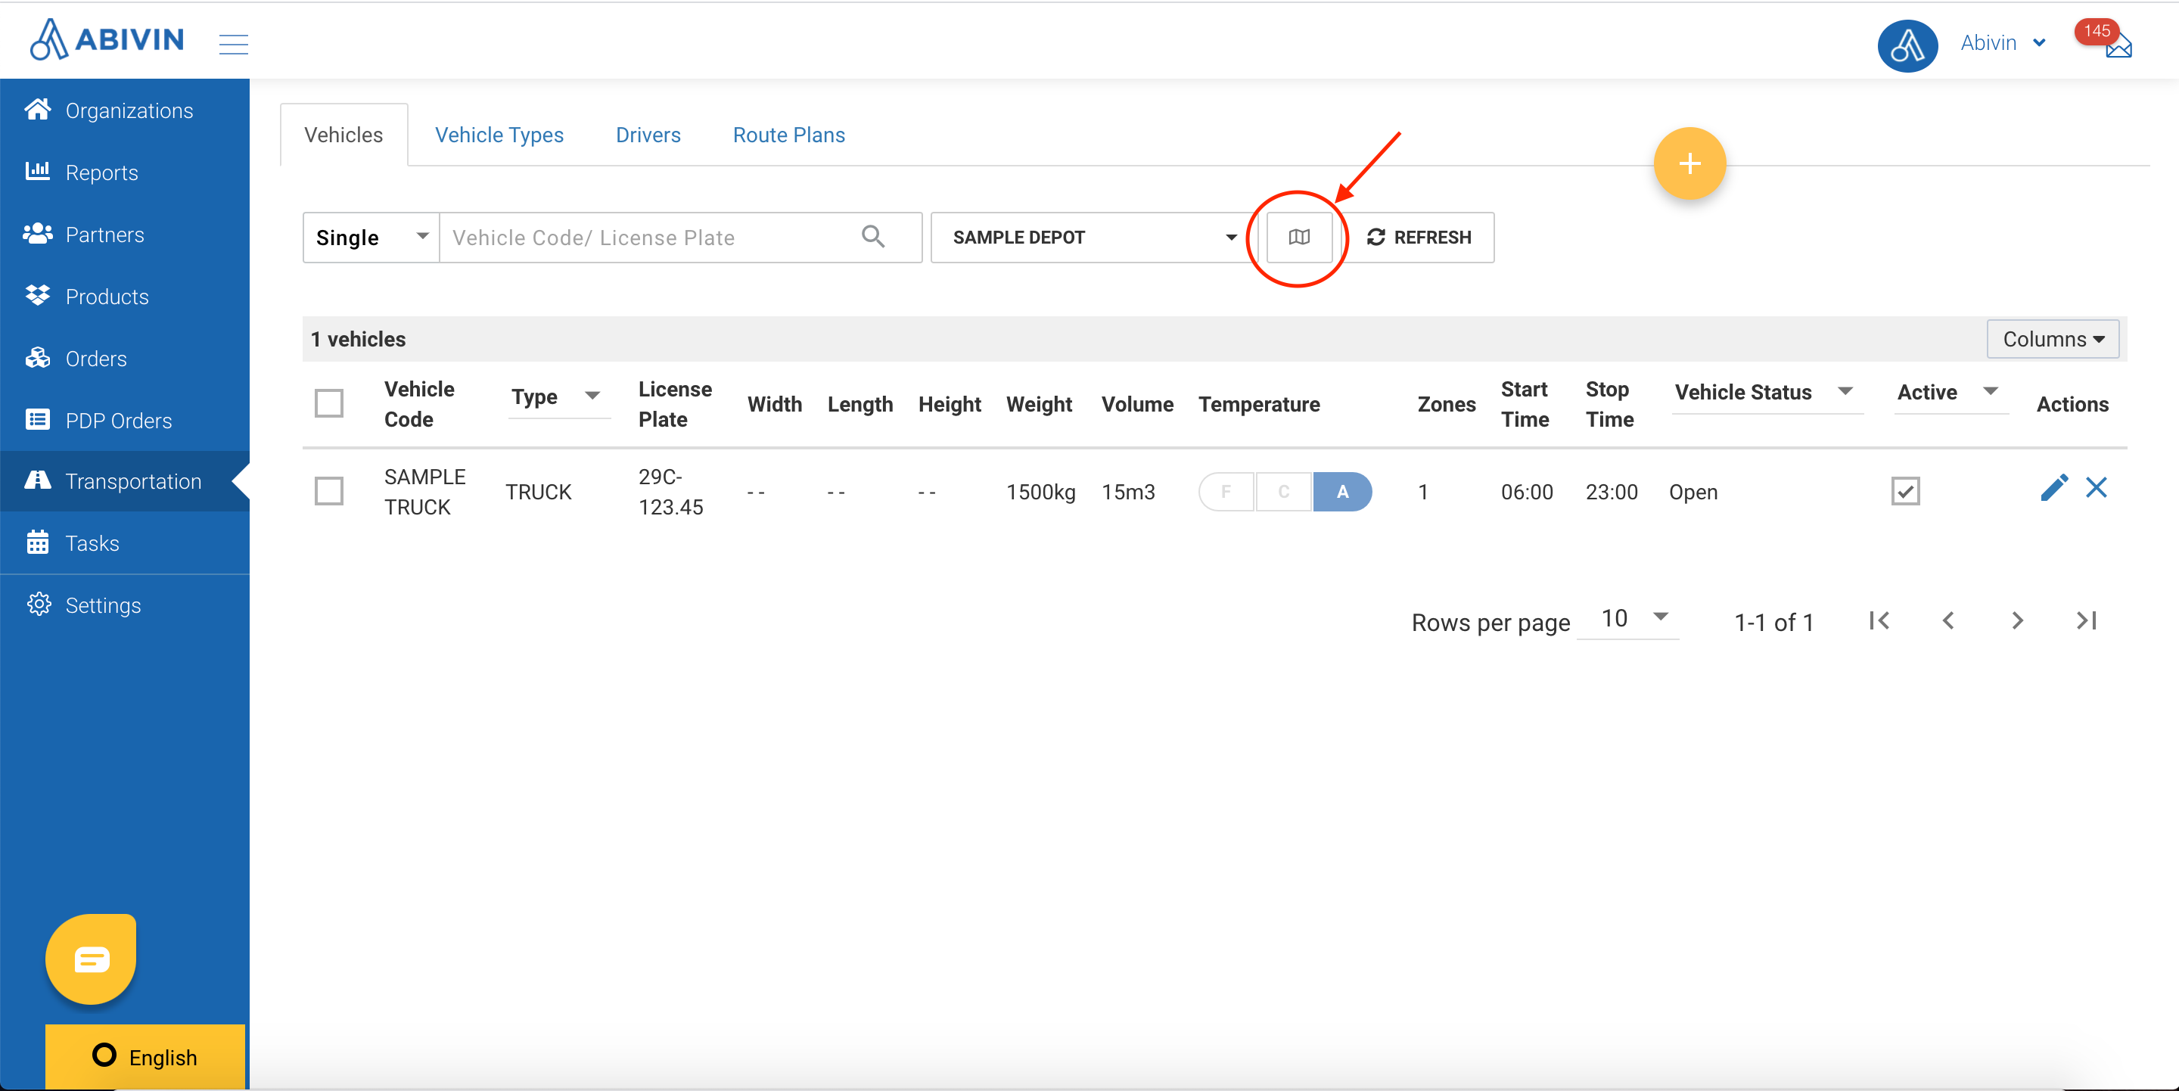Open Settings in sidebar
Image resolution: width=2179 pixels, height=1091 pixels.
(124, 605)
